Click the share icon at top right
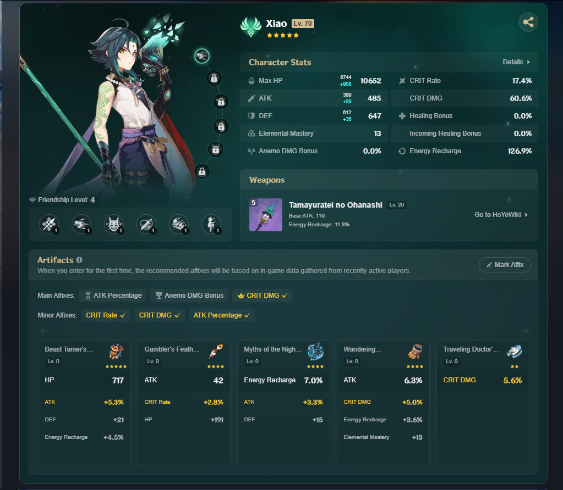Viewport: 563px width, 490px height. [528, 22]
